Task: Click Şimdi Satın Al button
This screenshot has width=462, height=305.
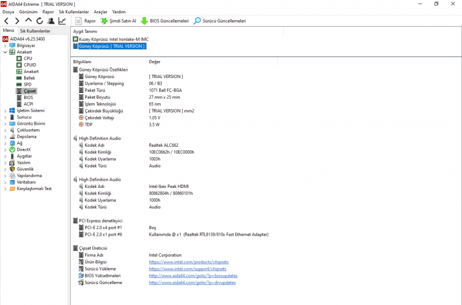Action: pyautogui.click(x=118, y=21)
